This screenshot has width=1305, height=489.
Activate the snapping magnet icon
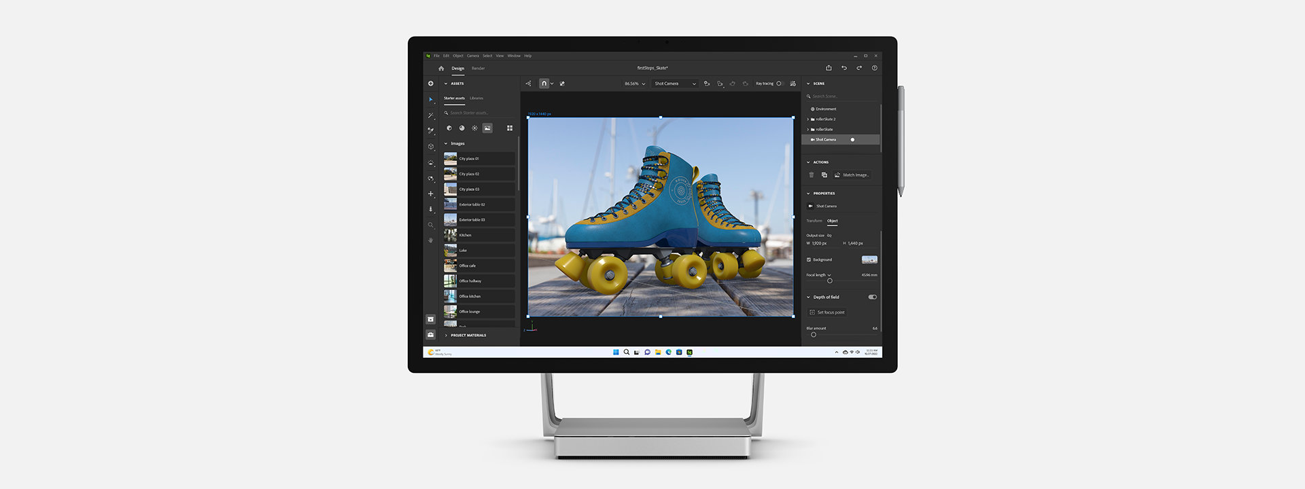(x=544, y=84)
